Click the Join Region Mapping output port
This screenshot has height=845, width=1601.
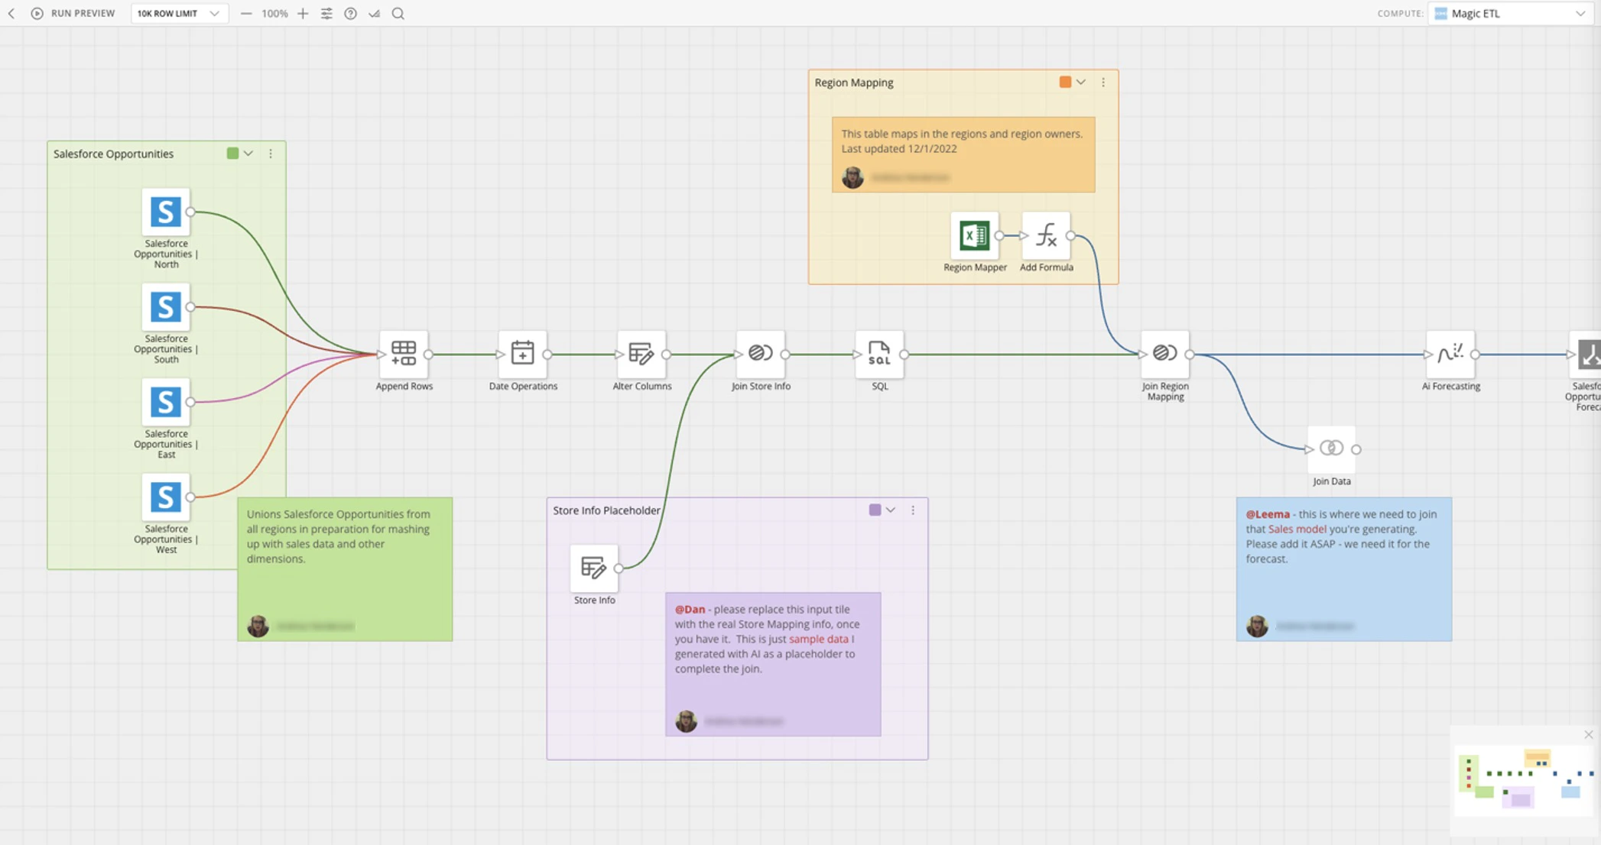[1190, 355]
